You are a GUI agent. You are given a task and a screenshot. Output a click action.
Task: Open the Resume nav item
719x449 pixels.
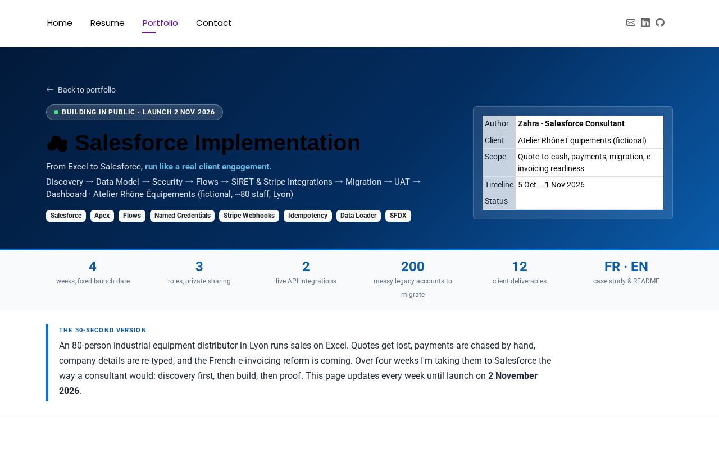click(x=107, y=23)
